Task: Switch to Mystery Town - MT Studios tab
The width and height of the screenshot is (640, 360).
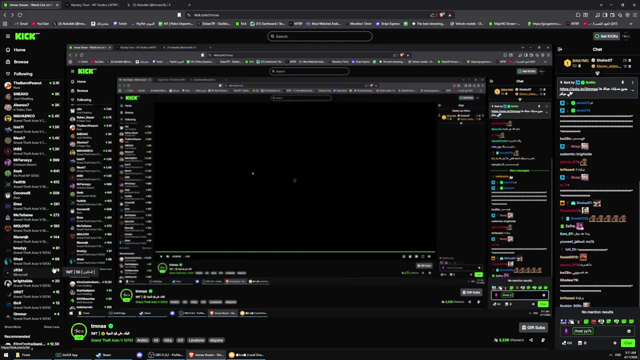Action: coord(94,5)
